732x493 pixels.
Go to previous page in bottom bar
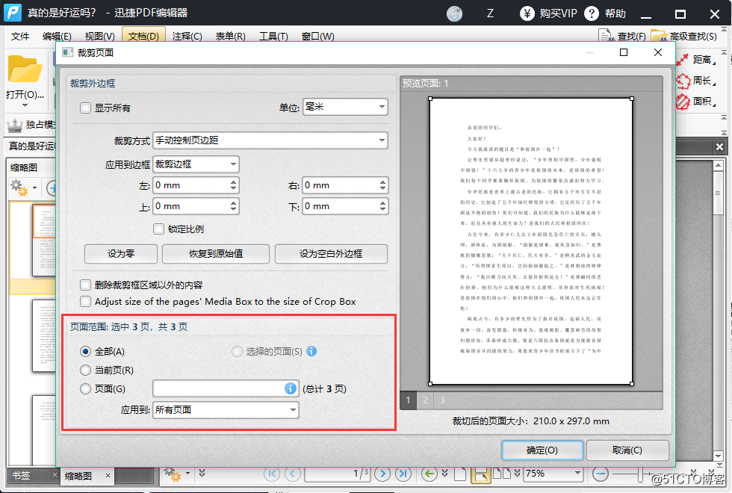click(293, 474)
